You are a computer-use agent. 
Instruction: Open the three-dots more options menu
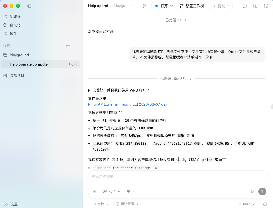(x=131, y=6)
